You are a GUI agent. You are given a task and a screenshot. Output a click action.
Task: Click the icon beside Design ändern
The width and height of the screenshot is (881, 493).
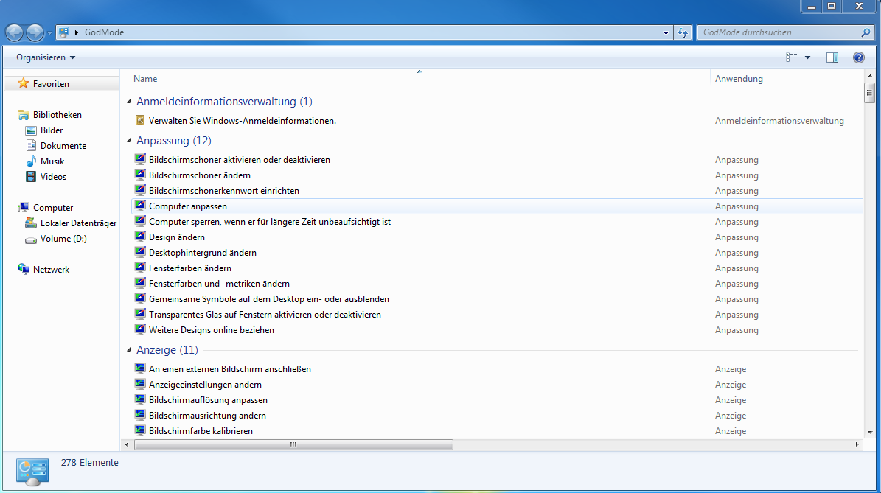pyautogui.click(x=140, y=237)
